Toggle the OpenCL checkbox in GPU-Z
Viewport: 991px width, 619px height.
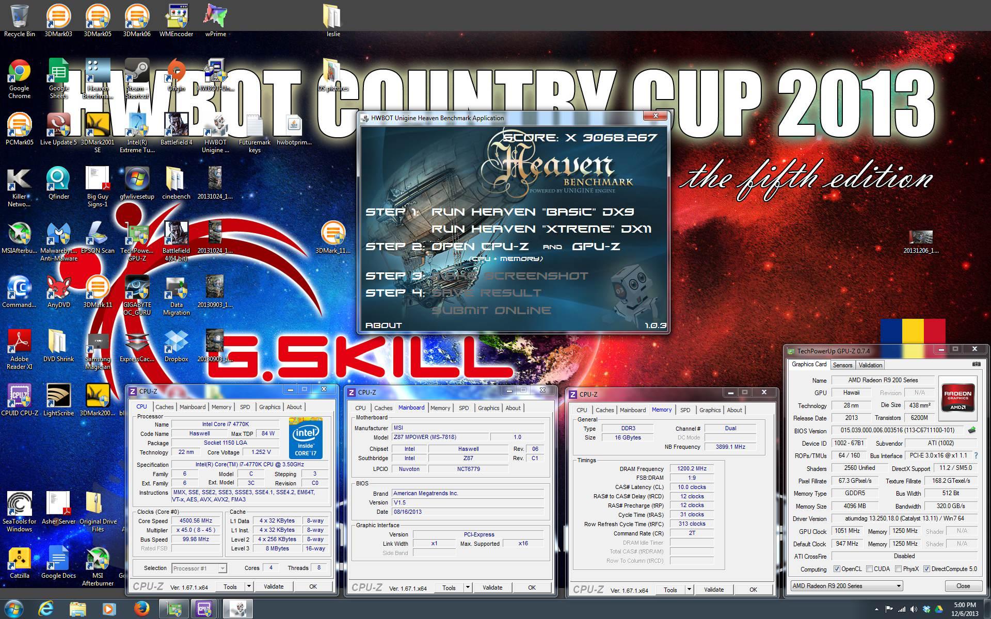coord(837,569)
